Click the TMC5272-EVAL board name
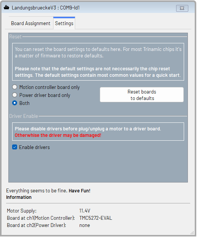Viewport: 197px width, 238px height. pyautogui.click(x=96, y=218)
